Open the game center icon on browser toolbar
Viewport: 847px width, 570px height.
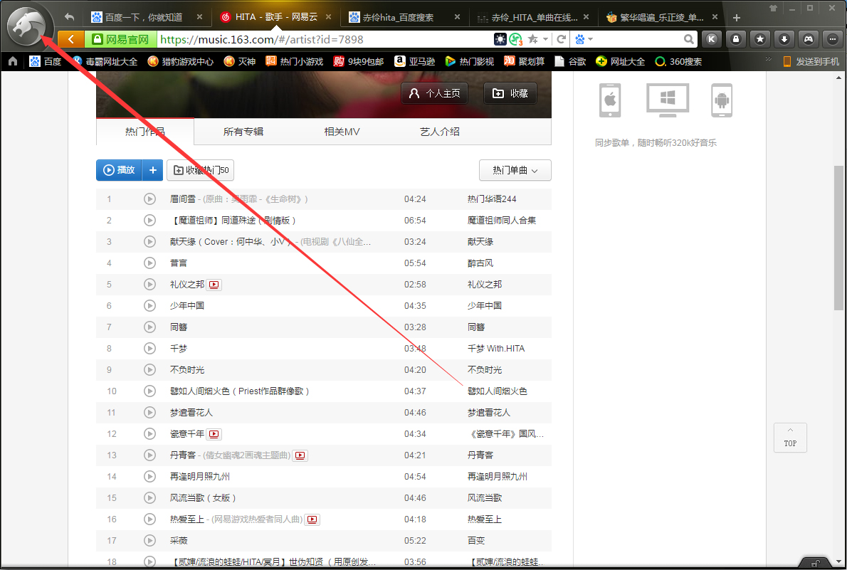pyautogui.click(x=807, y=39)
